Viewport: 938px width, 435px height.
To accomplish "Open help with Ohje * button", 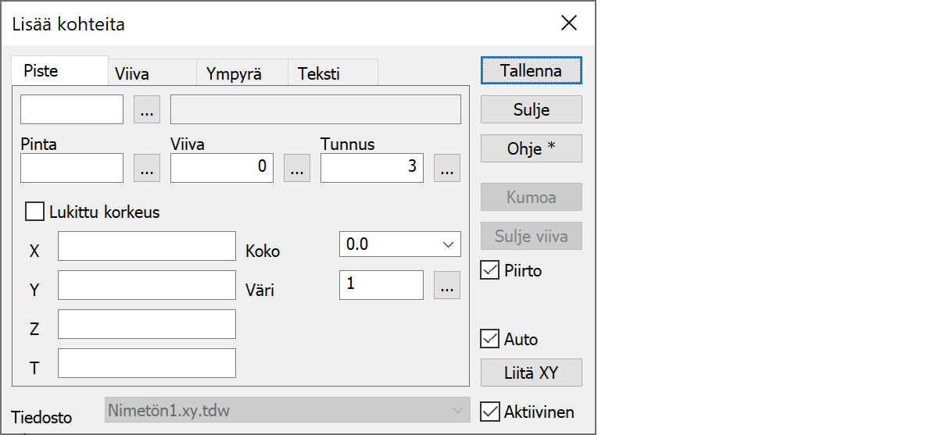I will click(x=531, y=148).
